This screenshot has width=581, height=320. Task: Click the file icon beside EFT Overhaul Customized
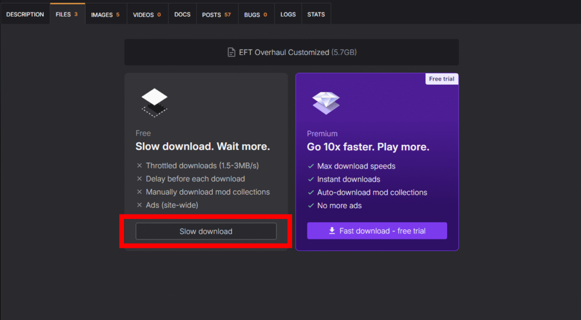[231, 52]
